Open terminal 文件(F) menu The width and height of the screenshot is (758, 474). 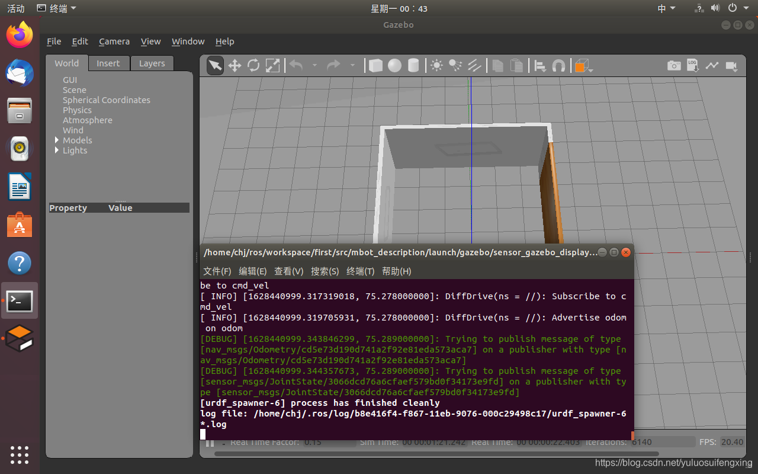coord(217,271)
